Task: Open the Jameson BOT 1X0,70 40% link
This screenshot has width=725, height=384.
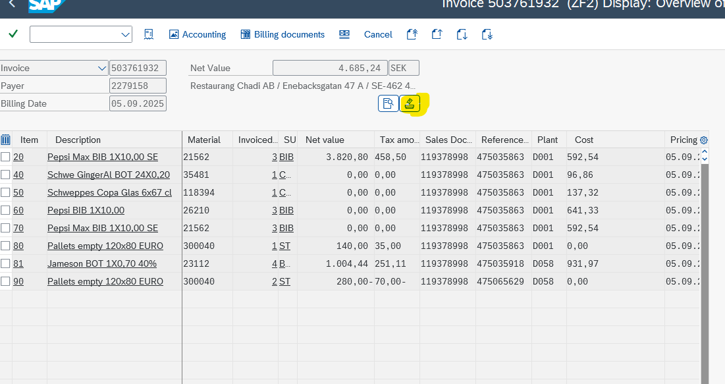Action: (x=102, y=263)
